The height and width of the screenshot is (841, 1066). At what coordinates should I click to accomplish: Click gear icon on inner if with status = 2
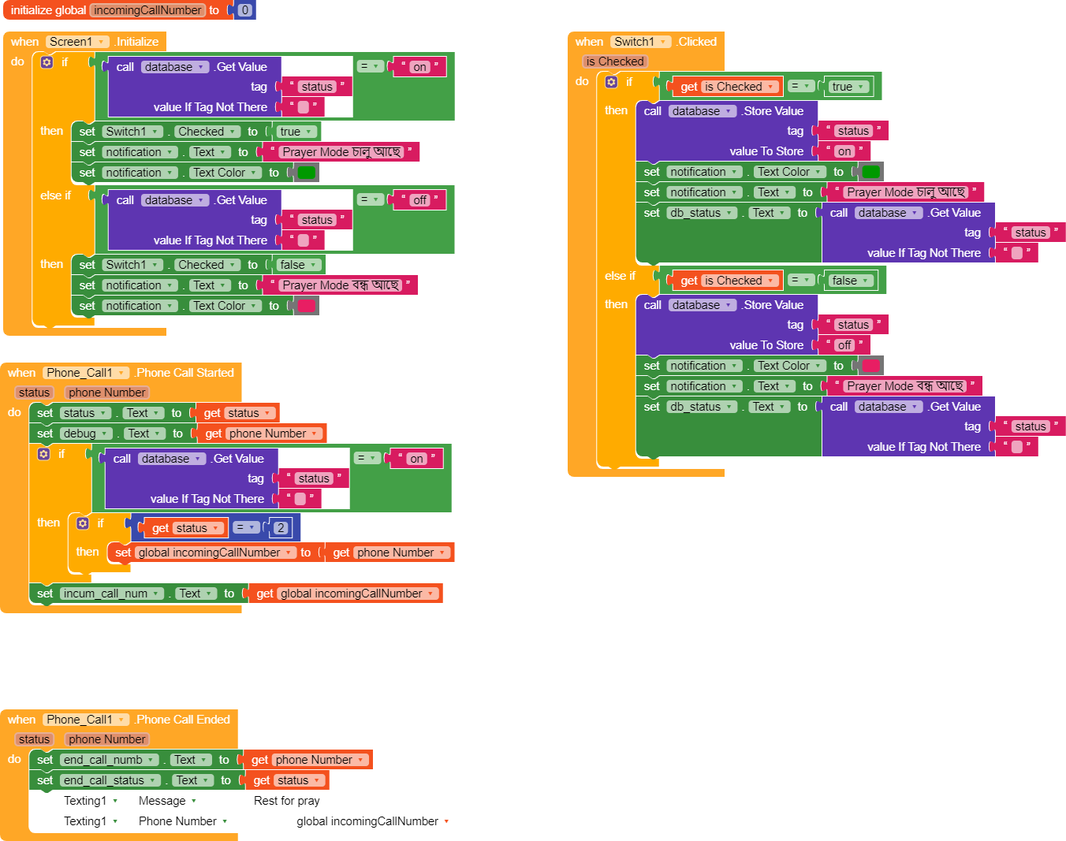(x=82, y=523)
